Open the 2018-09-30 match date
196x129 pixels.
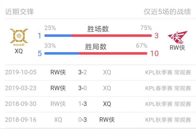click(21, 104)
